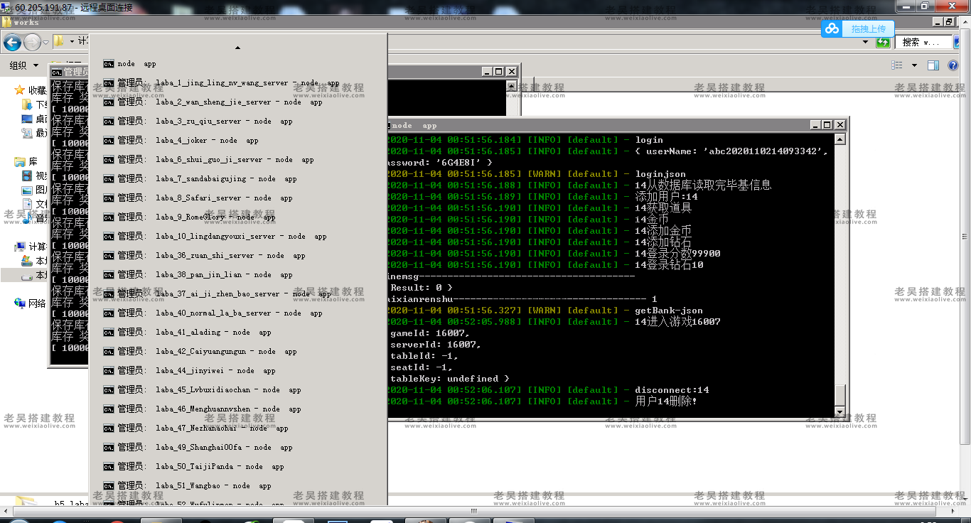The width and height of the screenshot is (971, 523).
Task: Click the green refresh icon in address bar
Action: point(883,43)
